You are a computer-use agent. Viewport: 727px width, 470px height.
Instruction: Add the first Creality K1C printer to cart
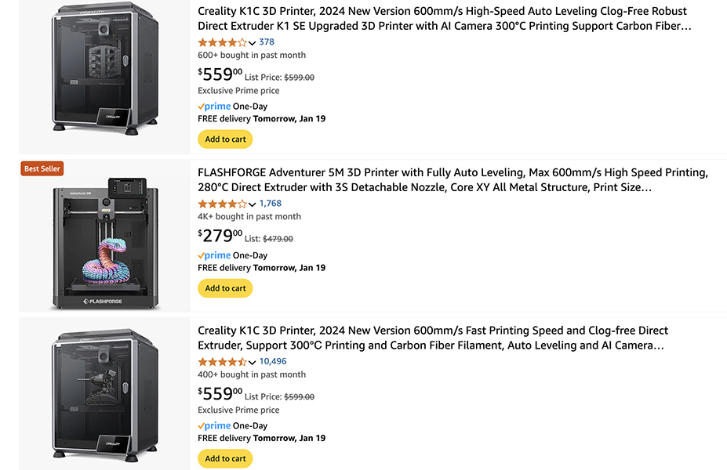(x=225, y=139)
